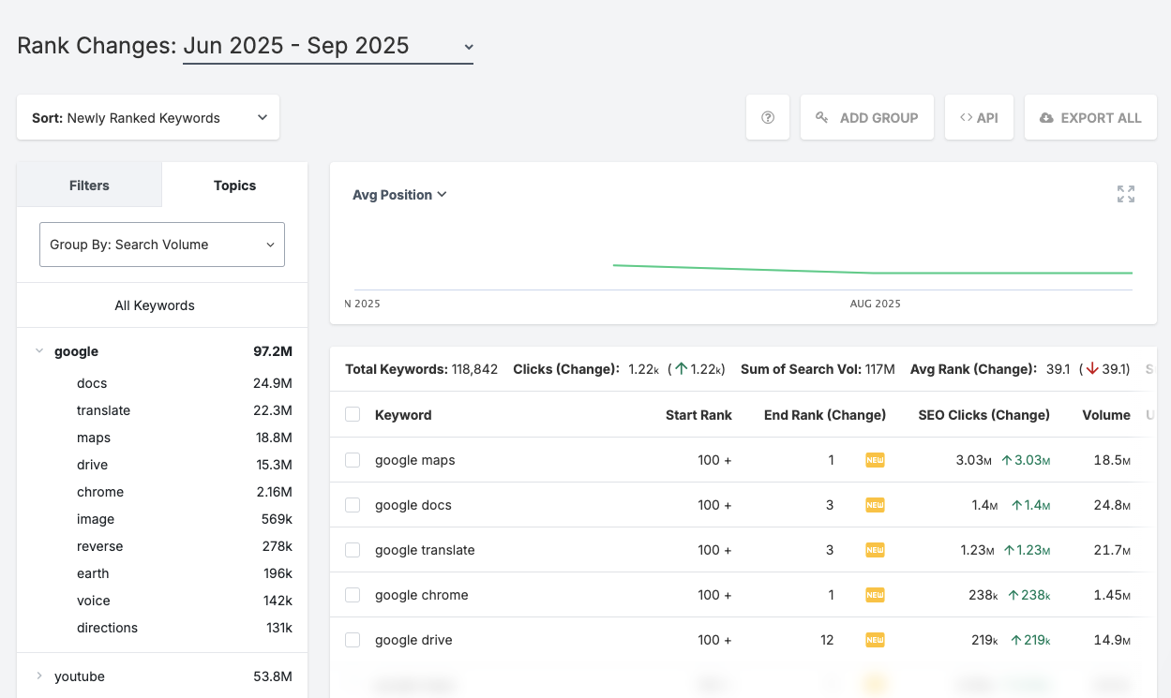Check the select-all checkbox in table header
The image size is (1171, 698).
click(353, 414)
